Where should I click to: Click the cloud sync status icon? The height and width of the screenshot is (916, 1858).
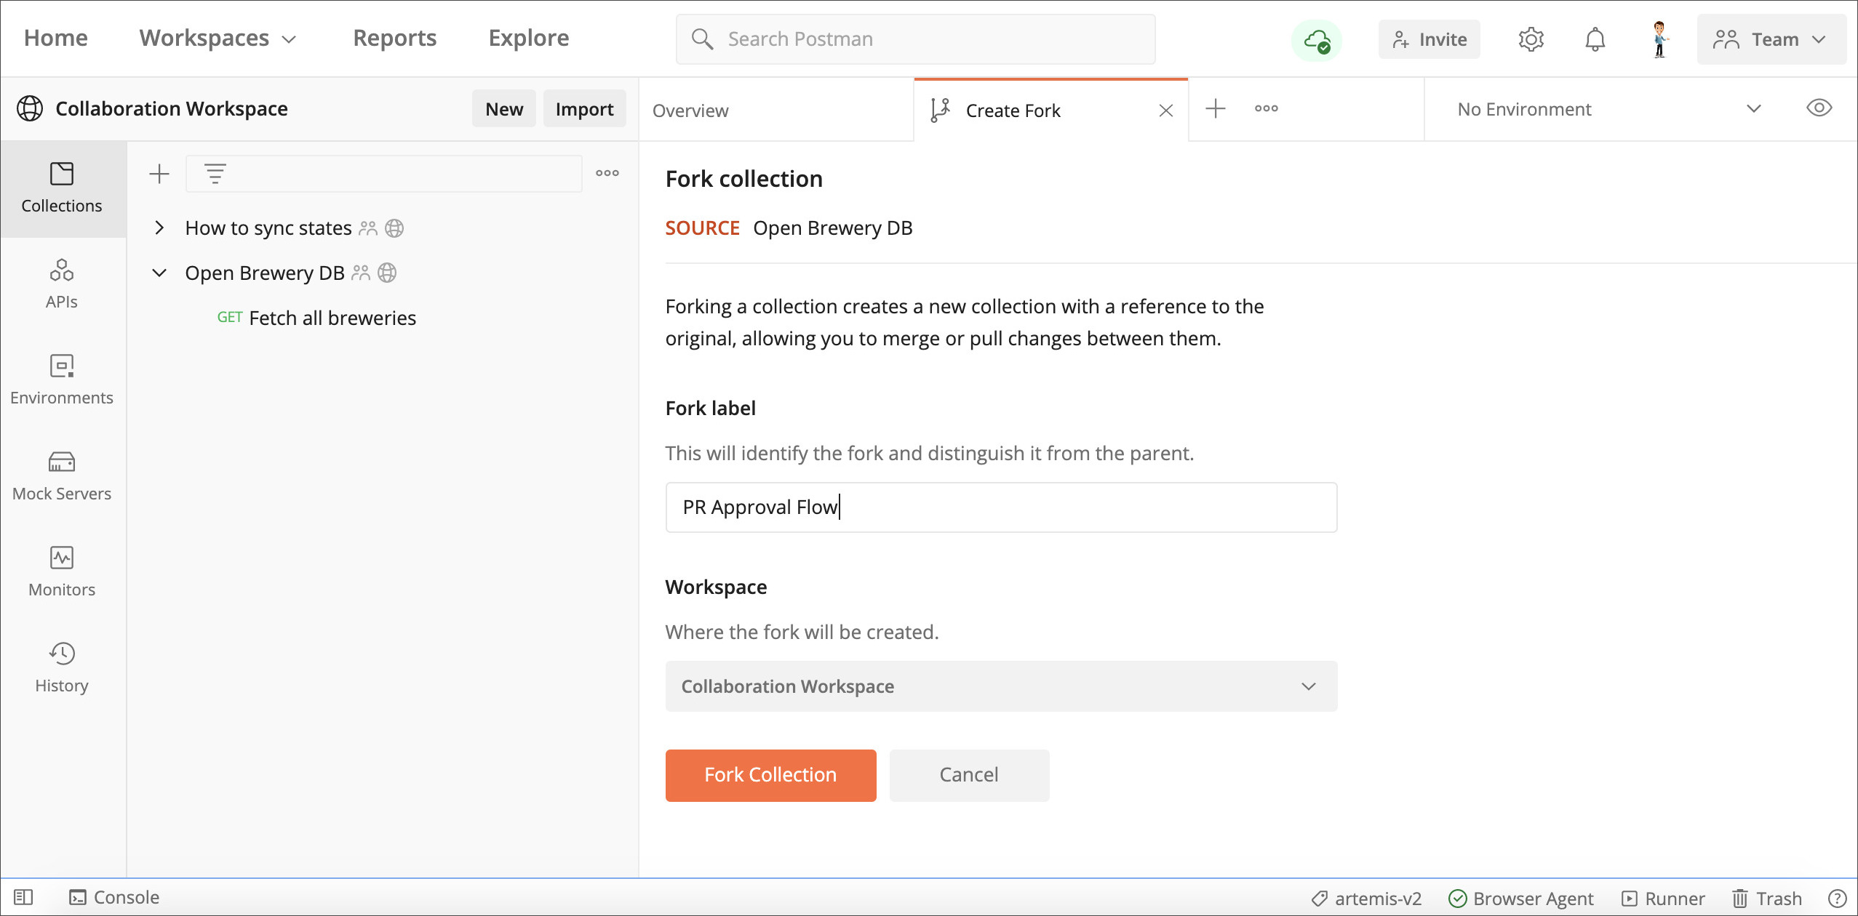(1317, 40)
